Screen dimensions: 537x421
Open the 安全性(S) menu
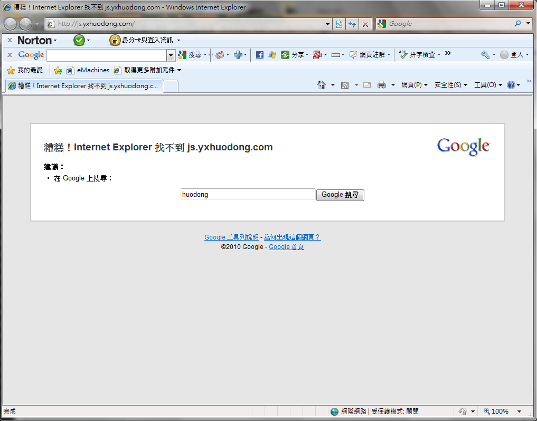(x=450, y=85)
